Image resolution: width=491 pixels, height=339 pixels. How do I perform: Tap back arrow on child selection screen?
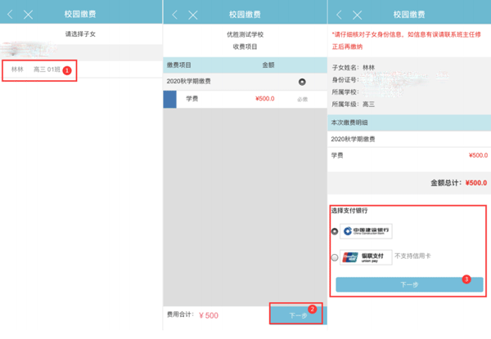click(10, 15)
